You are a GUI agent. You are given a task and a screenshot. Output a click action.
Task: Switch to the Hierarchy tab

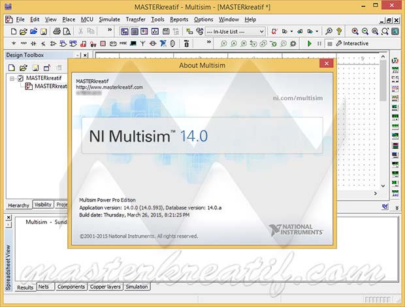point(18,205)
